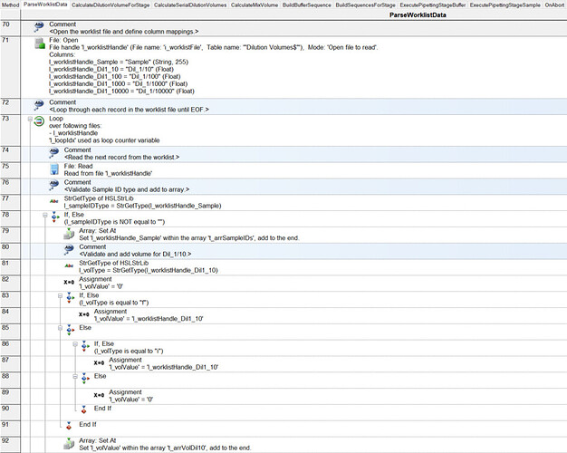Viewport: 567px width, 453px height.
Task: Click the Comment icon on line 76
Action: 53,185
